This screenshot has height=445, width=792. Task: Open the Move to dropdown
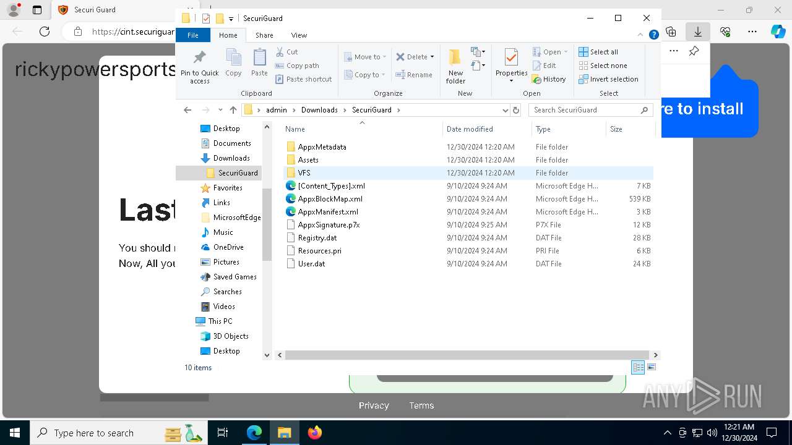click(365, 57)
